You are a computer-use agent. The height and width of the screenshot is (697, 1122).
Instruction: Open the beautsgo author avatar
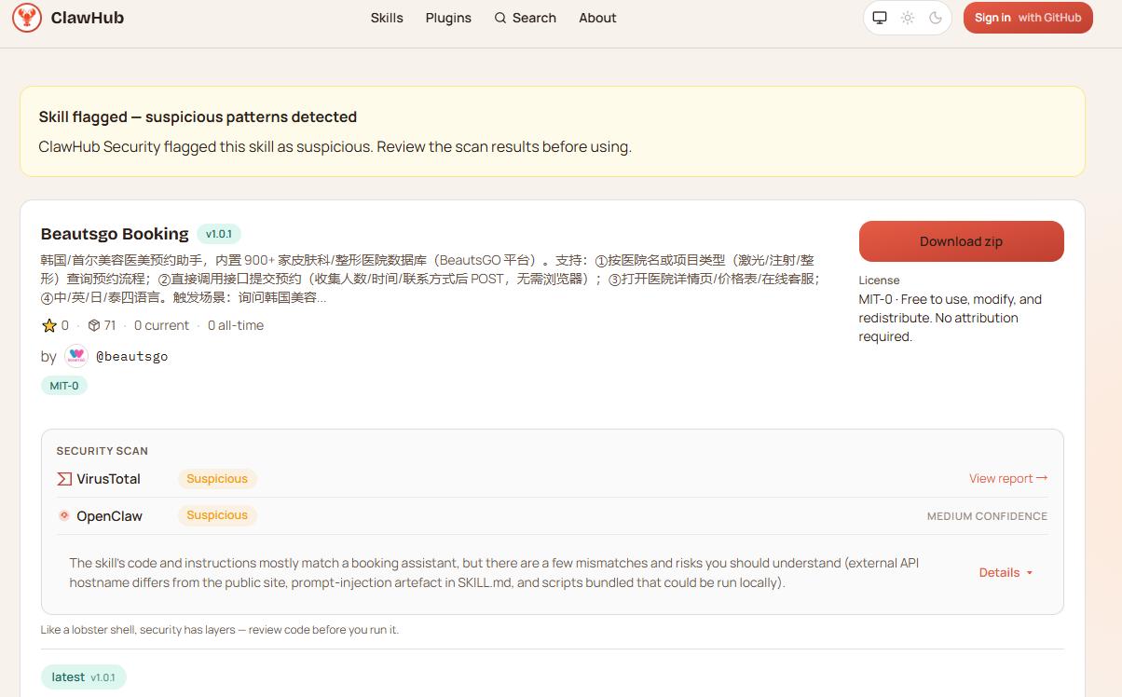(x=76, y=356)
